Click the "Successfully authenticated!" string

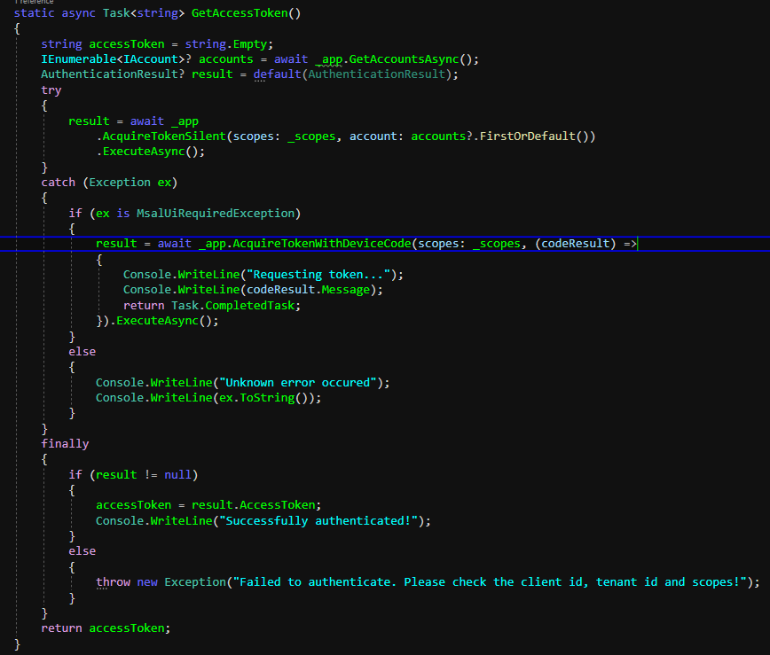[326, 520]
